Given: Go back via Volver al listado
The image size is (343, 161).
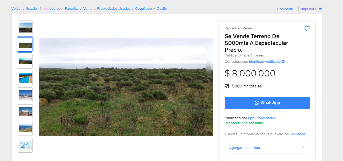Looking at the screenshot, I should (24, 9).
